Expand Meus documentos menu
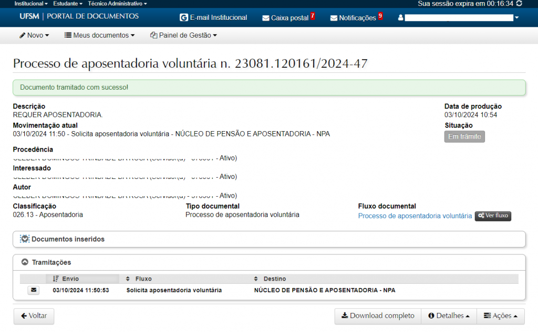The width and height of the screenshot is (538, 332). click(x=99, y=35)
